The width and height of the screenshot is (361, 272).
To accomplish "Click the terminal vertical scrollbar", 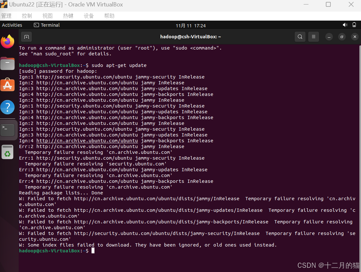I will pos(360,158).
